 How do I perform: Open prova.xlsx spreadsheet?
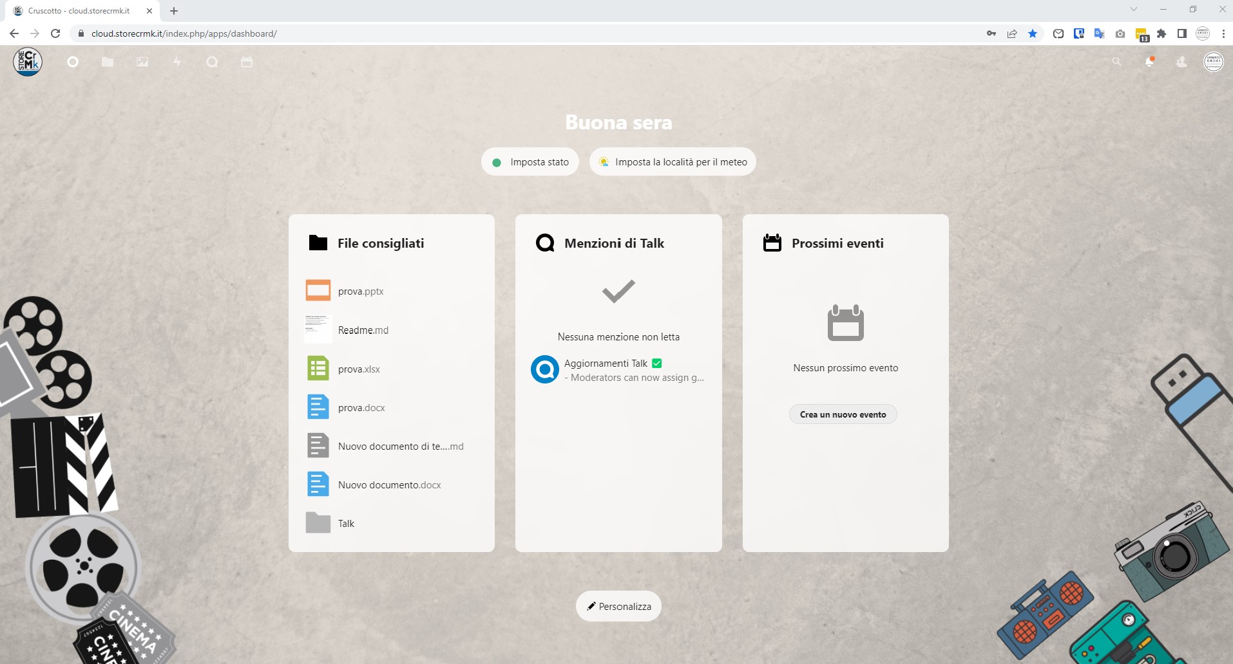coord(359,369)
